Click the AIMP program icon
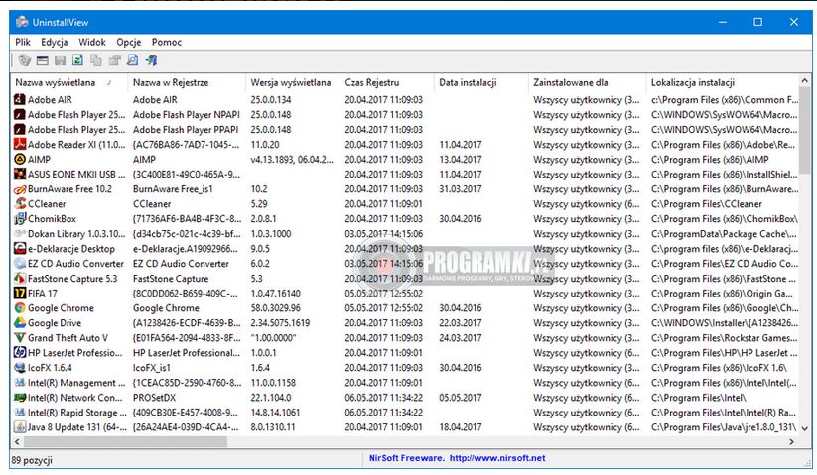 (x=19, y=160)
